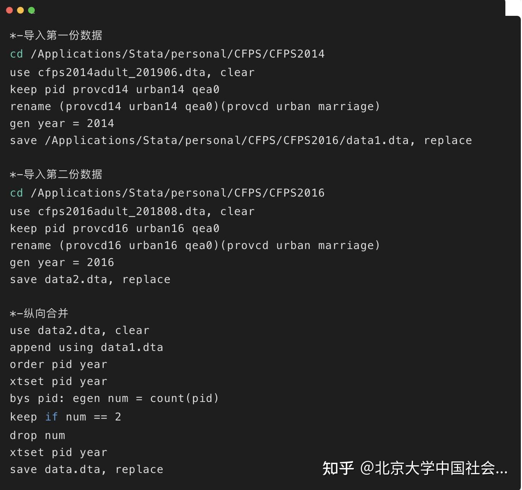Image resolution: width=522 pixels, height=490 pixels.
Task: Click the yellow minimize window dot
Action: tap(20, 10)
